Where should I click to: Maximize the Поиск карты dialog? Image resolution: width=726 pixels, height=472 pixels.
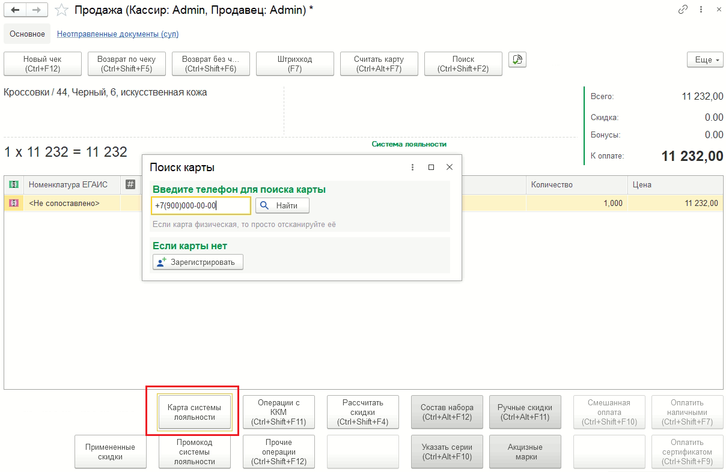coord(431,168)
